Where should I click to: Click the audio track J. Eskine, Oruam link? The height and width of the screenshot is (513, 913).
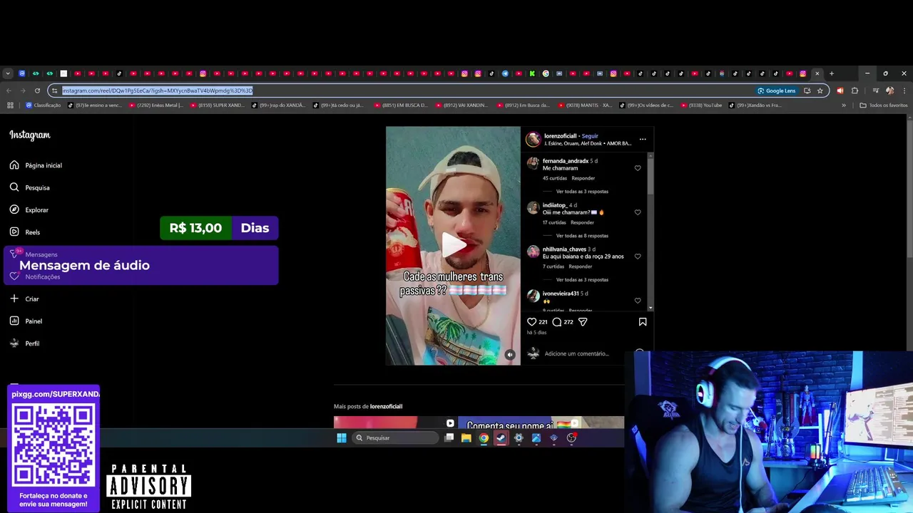[x=588, y=143]
